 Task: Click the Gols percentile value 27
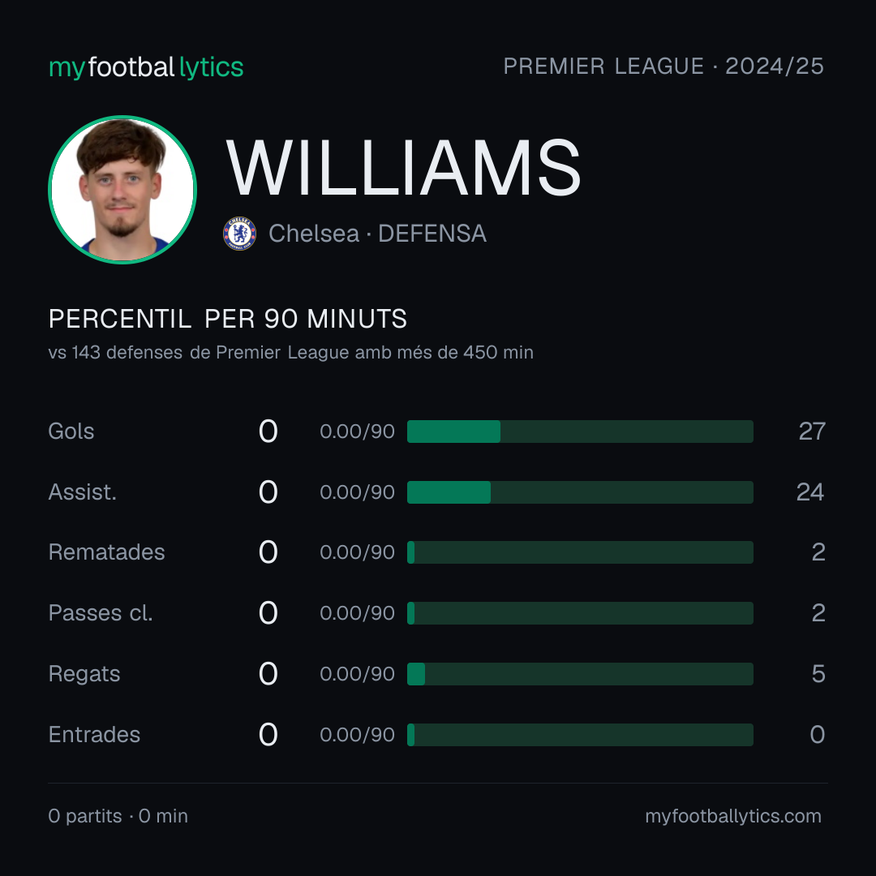pyautogui.click(x=812, y=432)
